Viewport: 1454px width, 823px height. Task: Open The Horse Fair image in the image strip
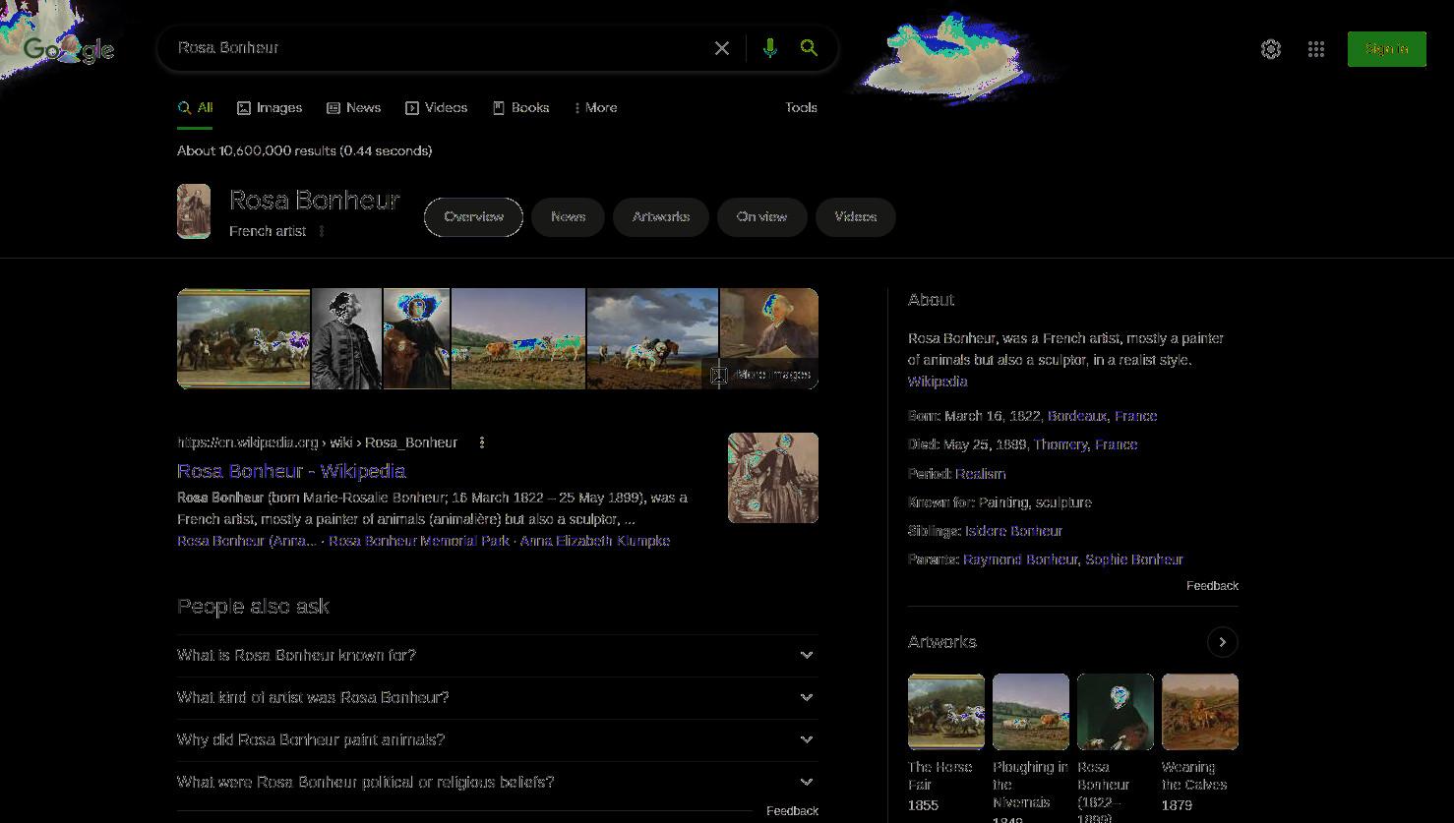[244, 338]
